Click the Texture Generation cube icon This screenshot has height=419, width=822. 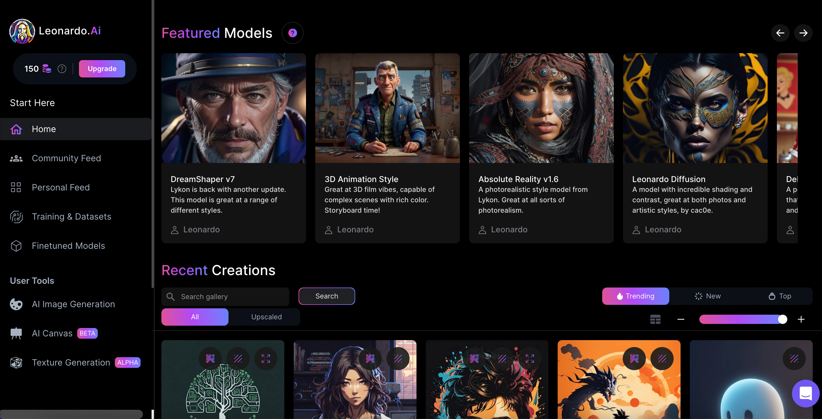(16, 363)
